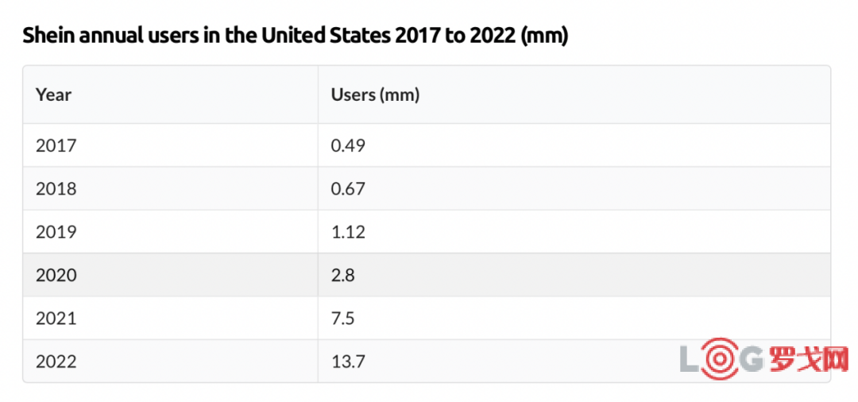The height and width of the screenshot is (402, 858).
Task: Click the 7.5 users value
Action: pyautogui.click(x=342, y=319)
